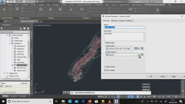Open File Explorer from the taskbar

coord(63,101)
